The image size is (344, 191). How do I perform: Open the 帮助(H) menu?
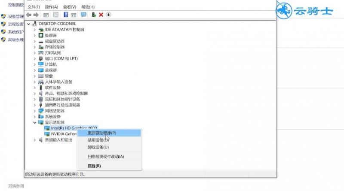tap(88, 7)
